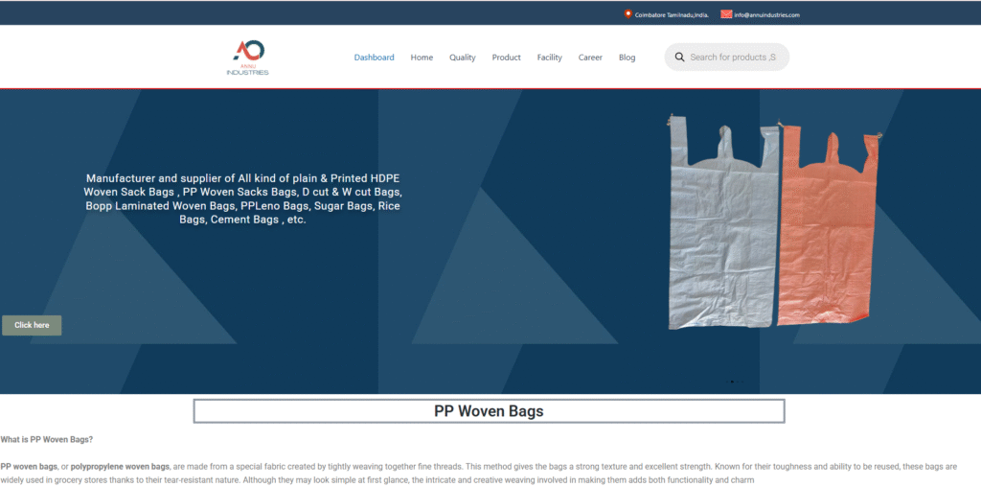This screenshot has height=487, width=981.
Task: Click the info@annuindustries.com email link
Action: pos(766,15)
